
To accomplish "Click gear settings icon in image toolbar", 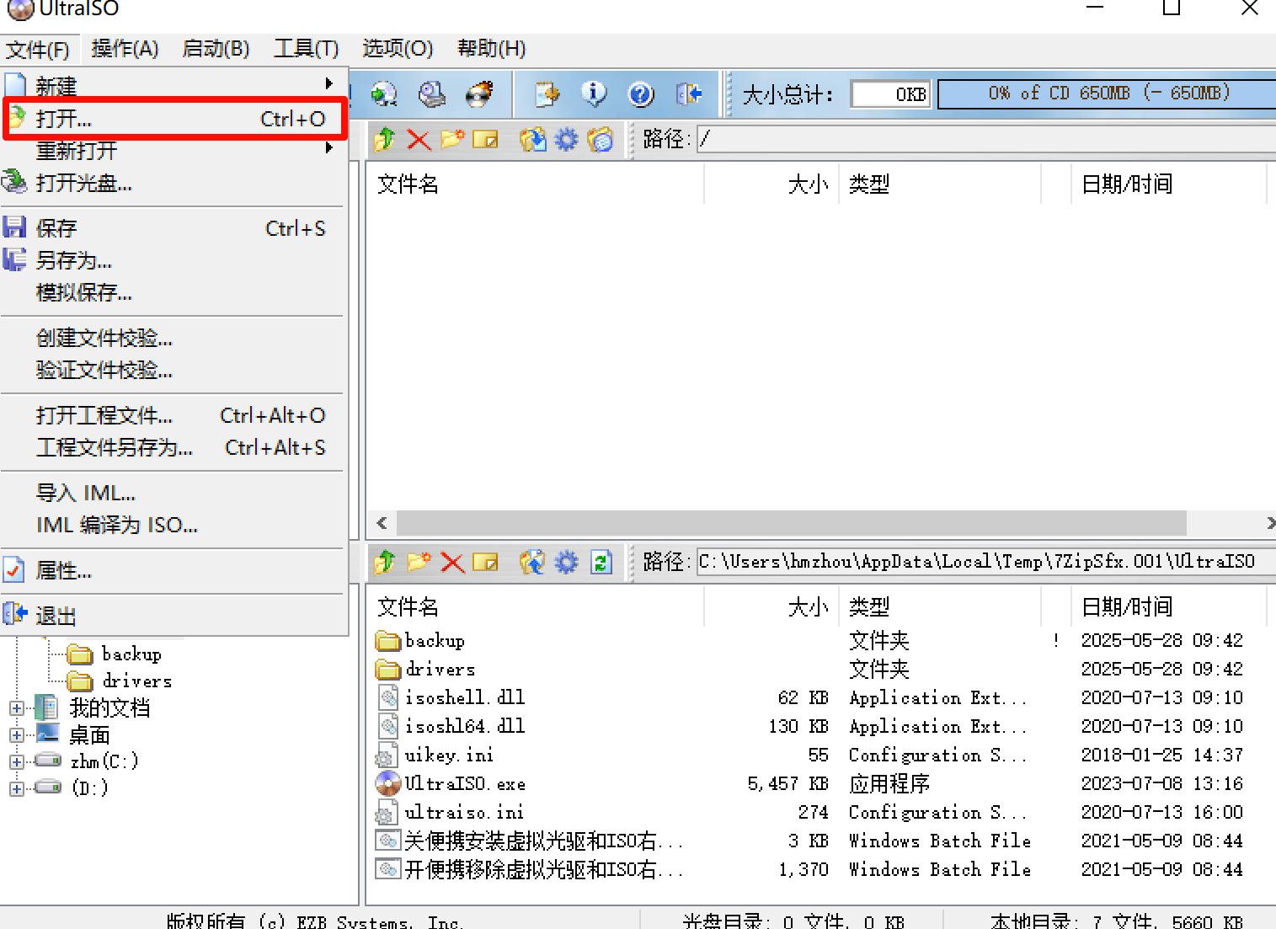I will coord(566,139).
